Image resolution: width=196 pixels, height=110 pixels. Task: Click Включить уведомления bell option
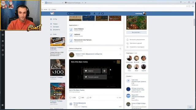136,39
